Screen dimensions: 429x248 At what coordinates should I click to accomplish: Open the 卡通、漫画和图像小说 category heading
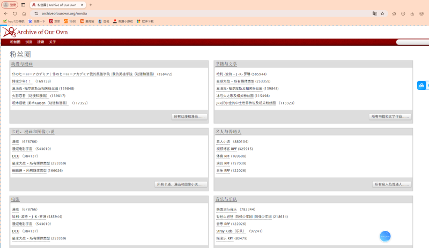pyautogui.click(x=33, y=132)
